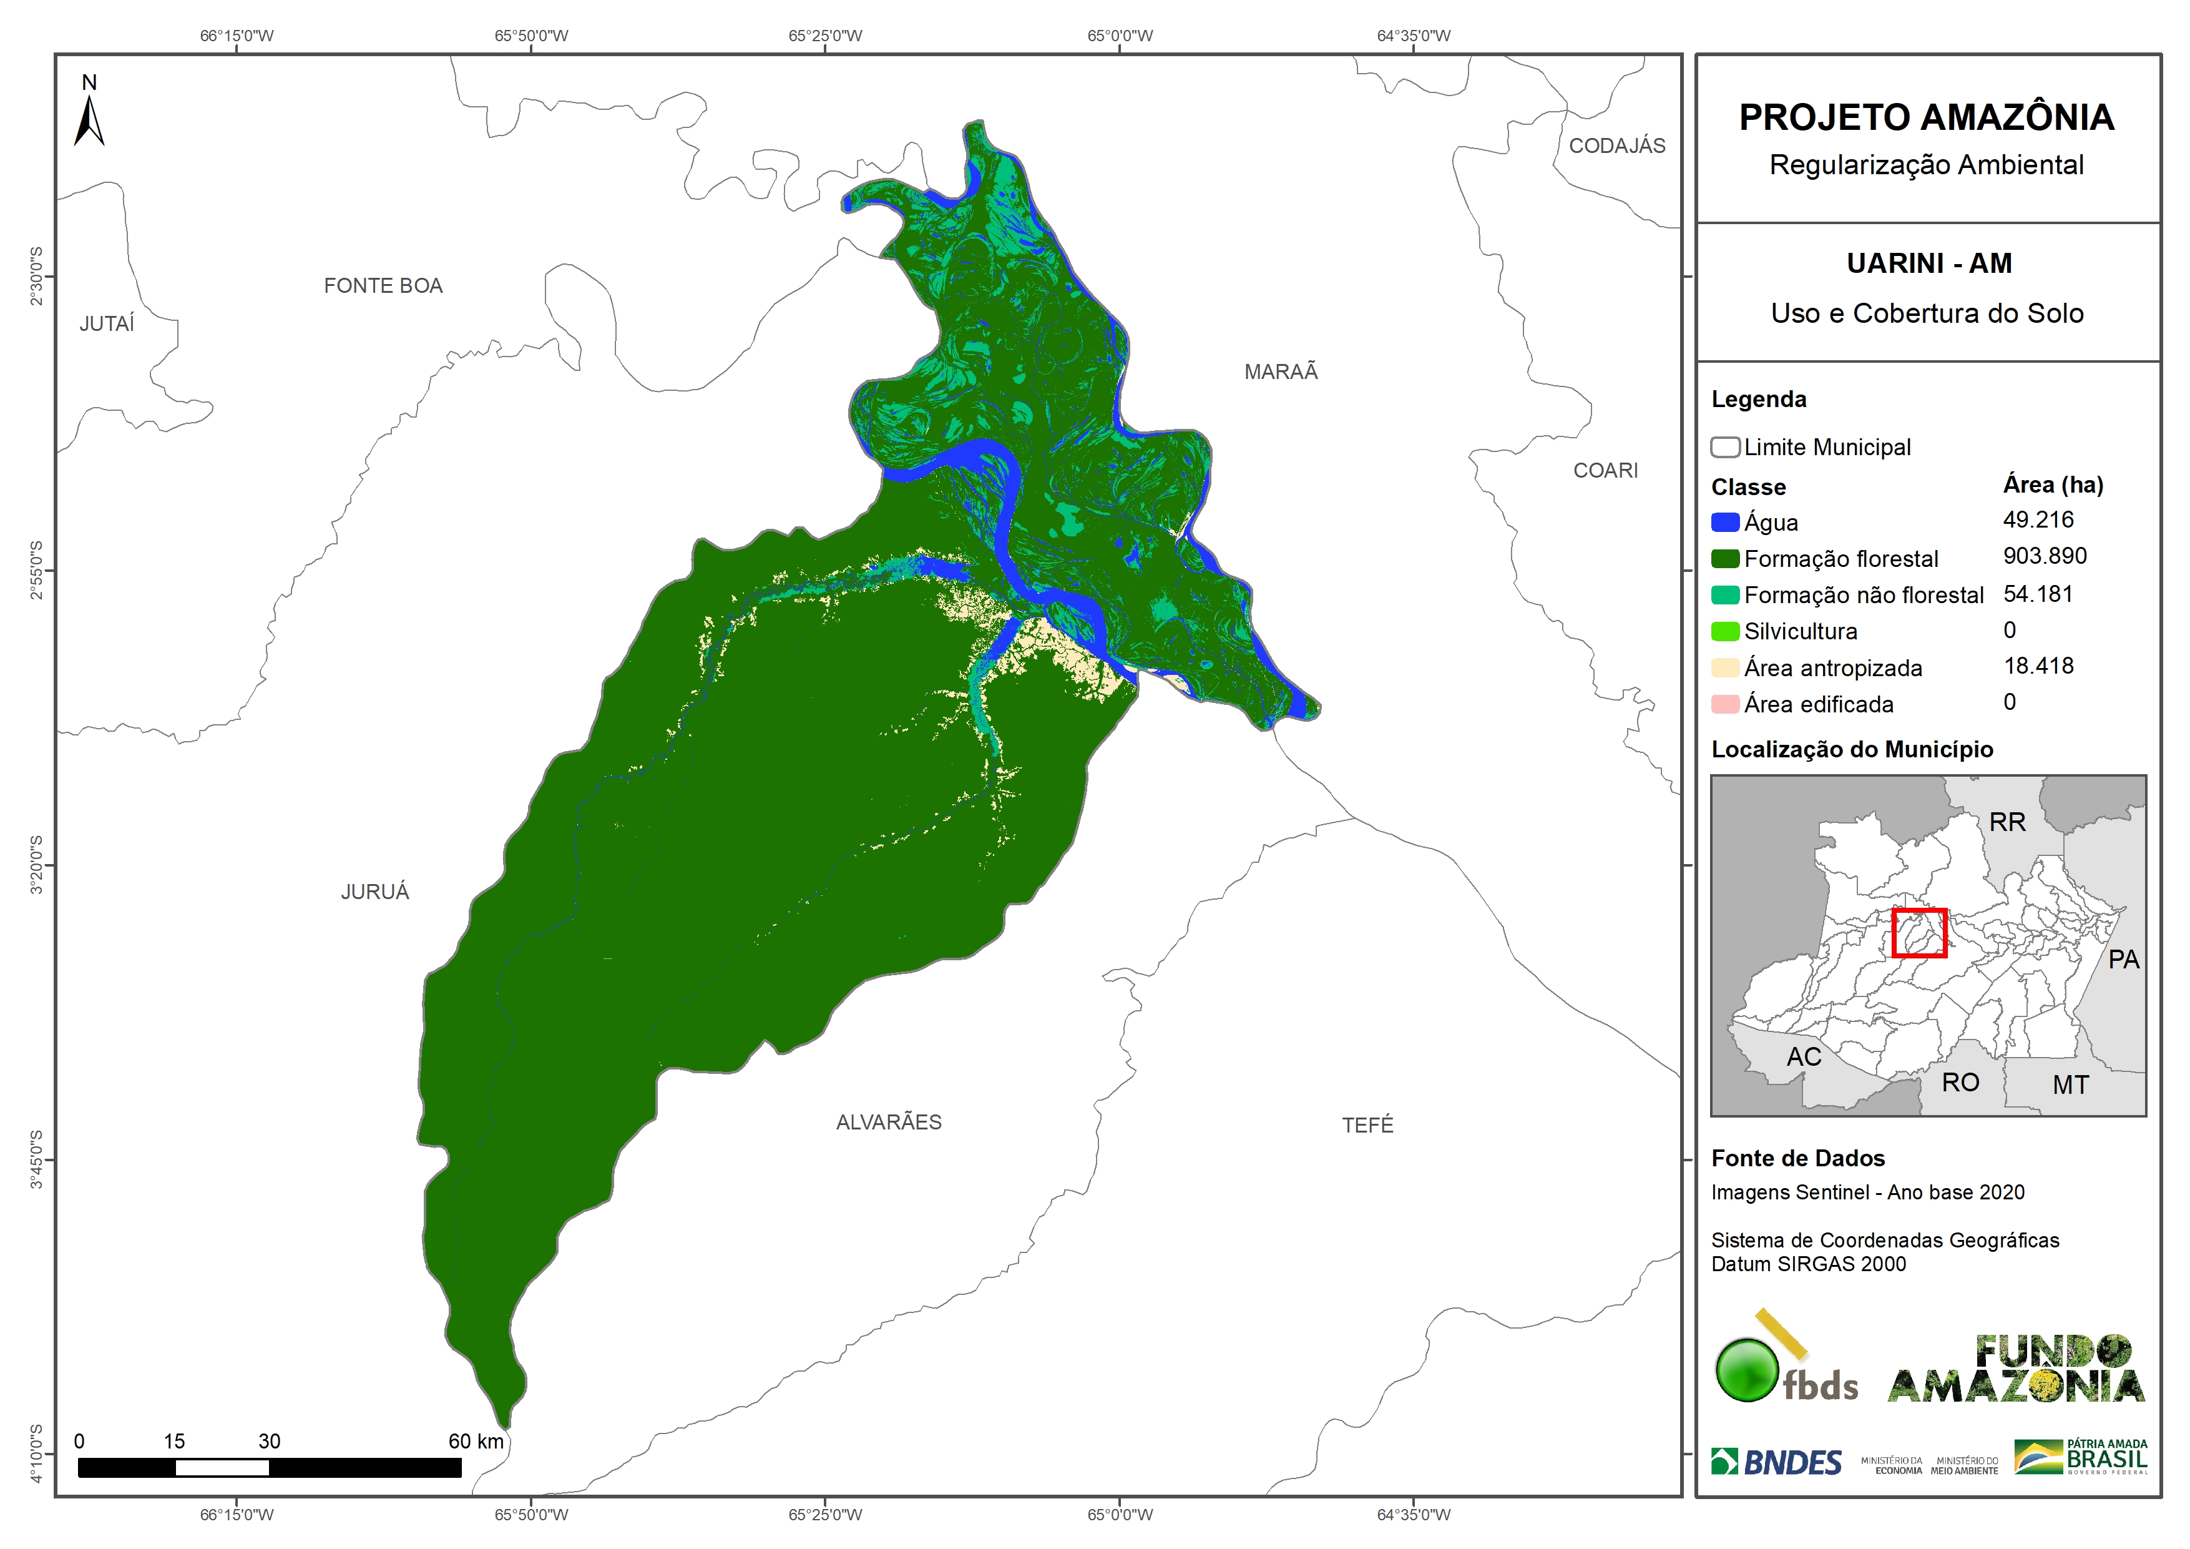Click the scale bar at 30 km

(x=269, y=1467)
